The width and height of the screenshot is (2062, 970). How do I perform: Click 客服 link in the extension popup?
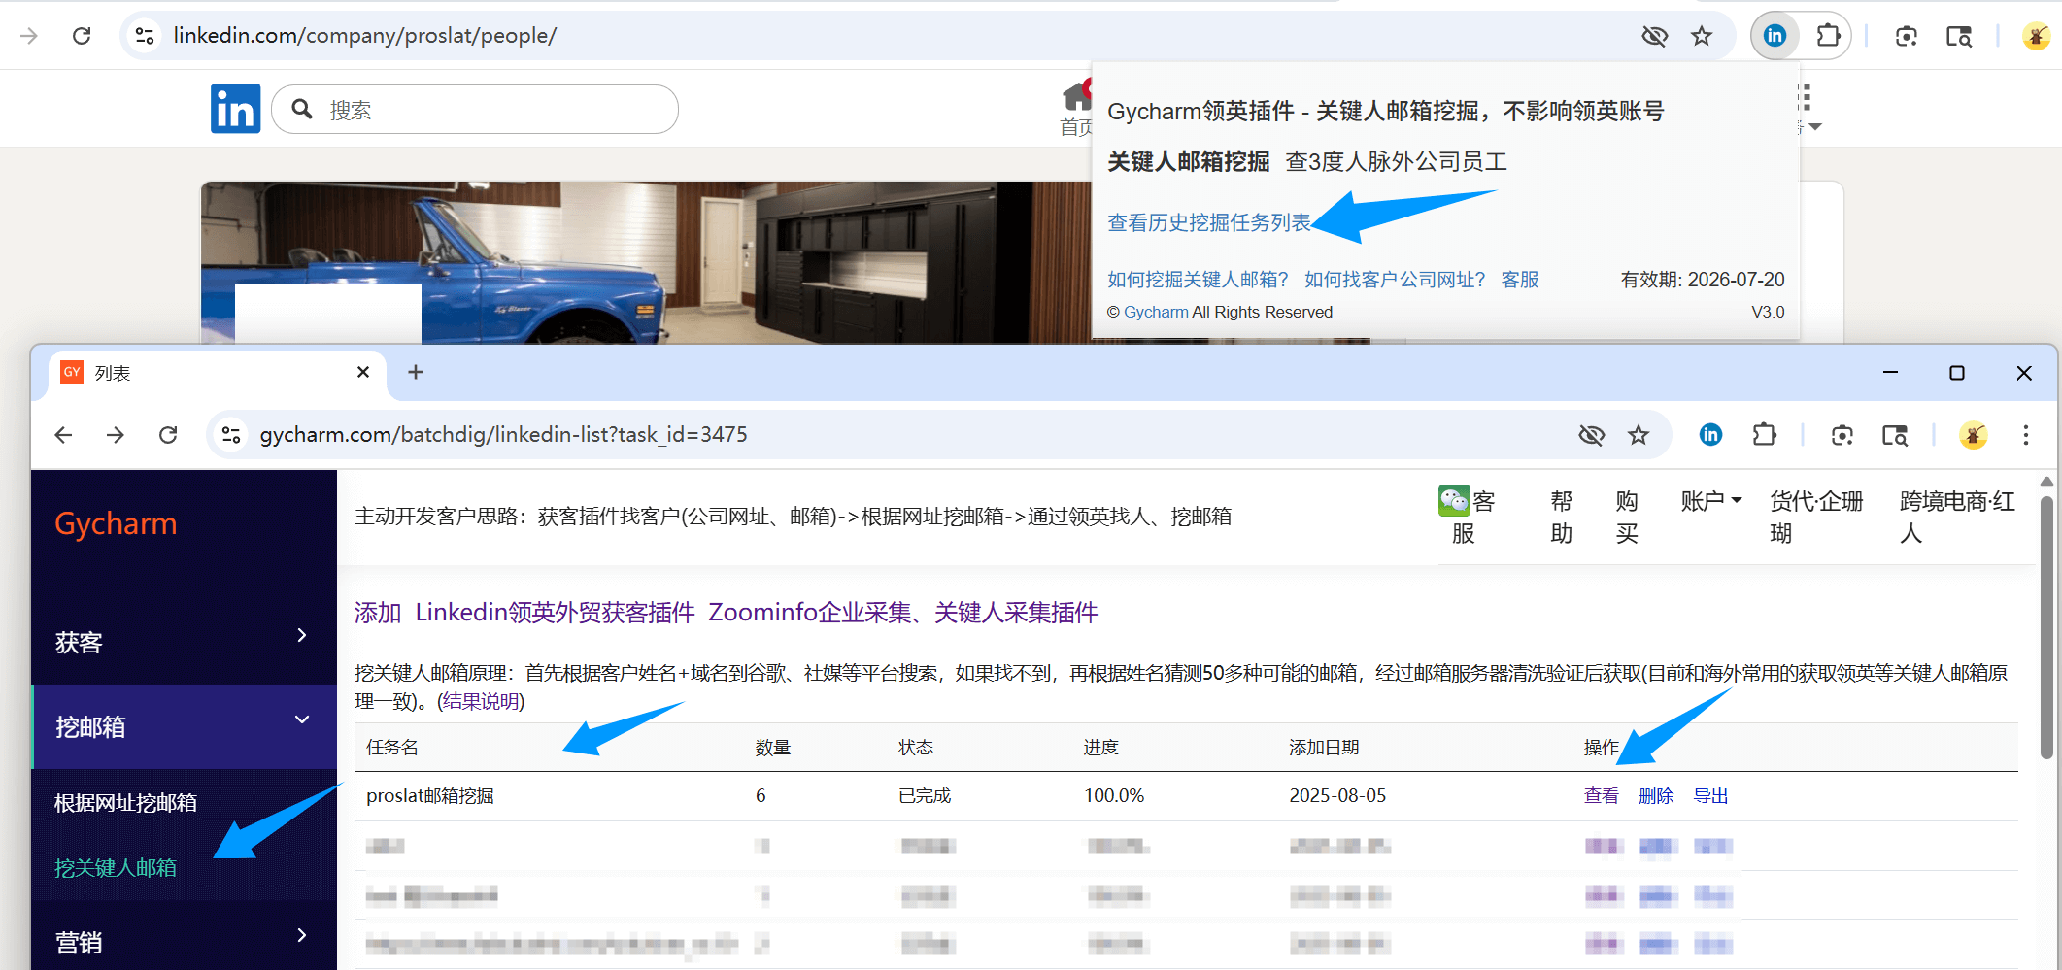tap(1520, 280)
